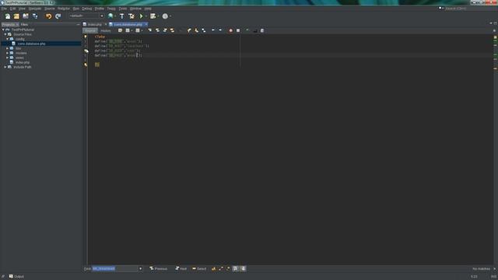Switch to the index.php editor tab
This screenshot has height=280, width=498.
[x=94, y=24]
